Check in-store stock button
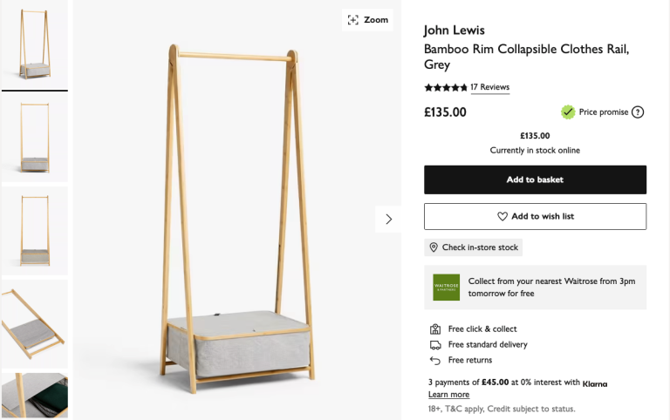This screenshot has width=670, height=420. pos(473,247)
